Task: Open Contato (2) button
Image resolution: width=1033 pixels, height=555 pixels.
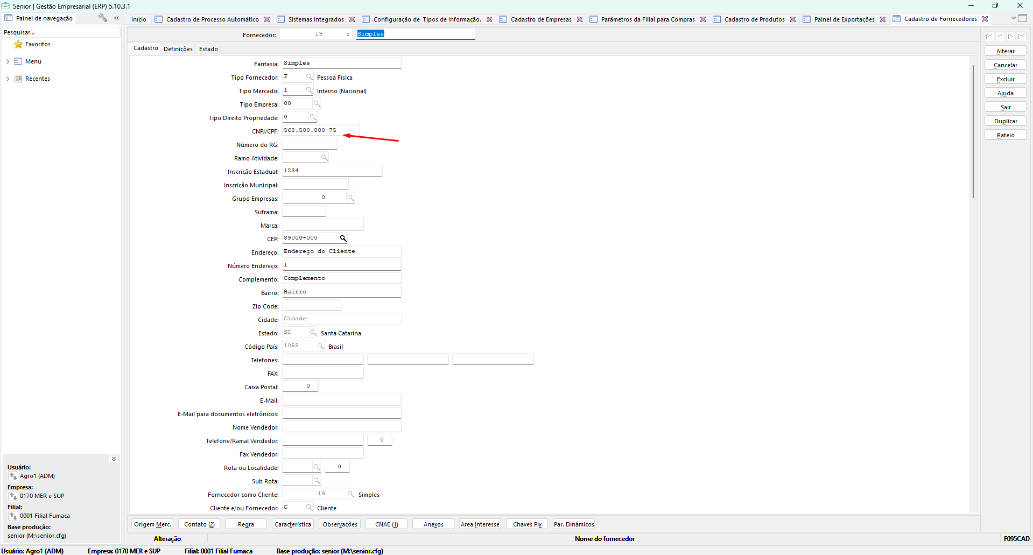Action: coord(199,524)
